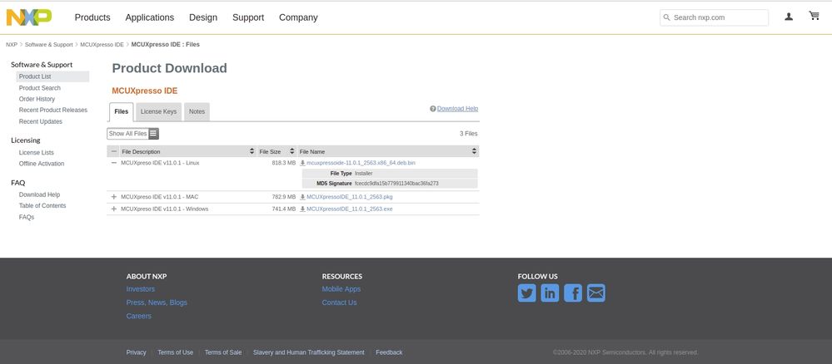Expand the MCUXpresso IDE Windows row

tap(113, 209)
